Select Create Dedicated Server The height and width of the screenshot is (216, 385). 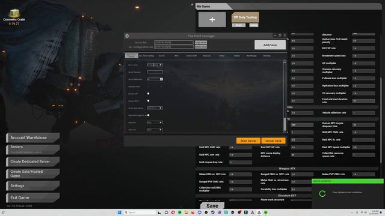[33, 161]
